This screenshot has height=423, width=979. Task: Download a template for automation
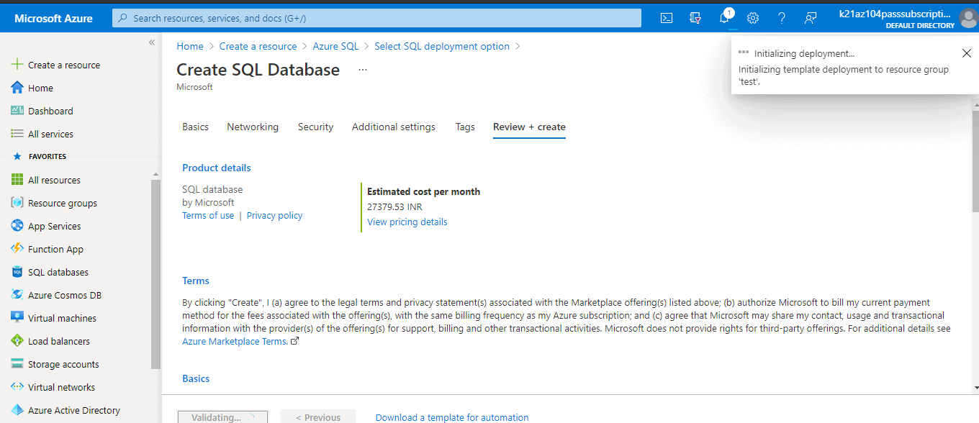(x=451, y=417)
